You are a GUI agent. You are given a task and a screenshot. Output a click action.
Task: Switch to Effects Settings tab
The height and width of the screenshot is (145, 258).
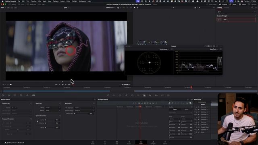226,8
